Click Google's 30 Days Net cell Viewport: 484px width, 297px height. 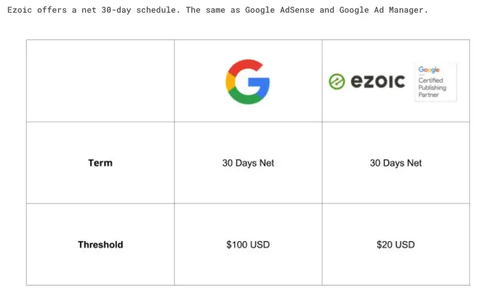[x=248, y=163]
